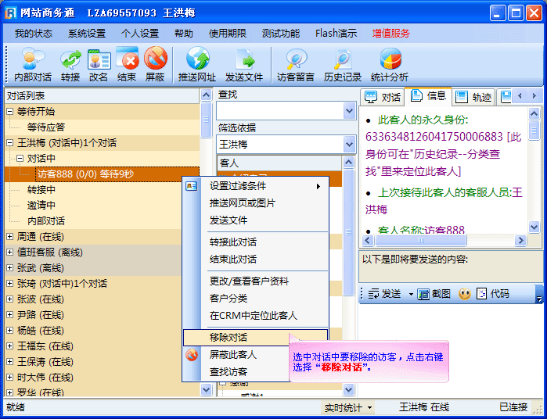The height and width of the screenshot is (419, 547).
Task: Click the 转接 transfer icon
Action: click(x=70, y=64)
